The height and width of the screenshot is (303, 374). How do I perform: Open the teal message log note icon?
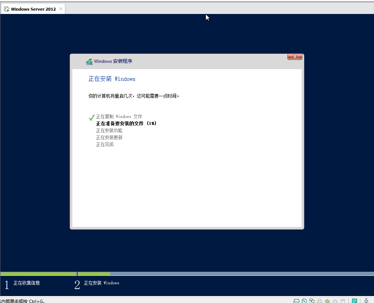pos(355,301)
